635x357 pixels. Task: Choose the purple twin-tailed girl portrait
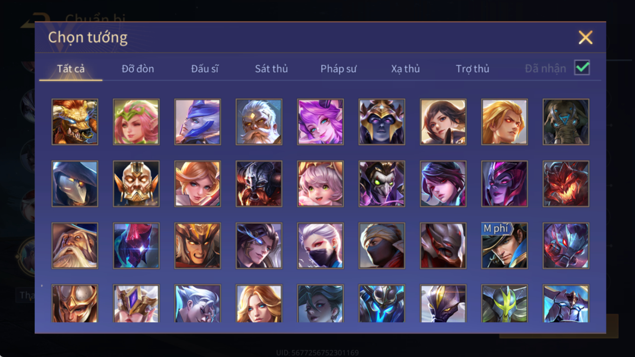pos(320,122)
